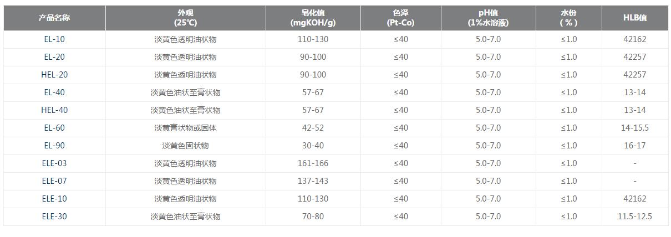Click the 14-15.5 HLB value cell

tap(635, 128)
